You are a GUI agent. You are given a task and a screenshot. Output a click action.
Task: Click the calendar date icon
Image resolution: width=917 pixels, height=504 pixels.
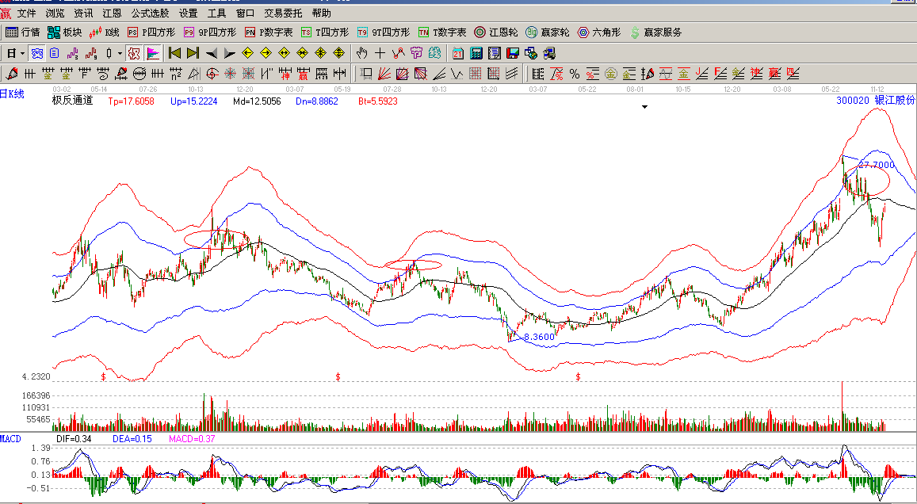458,53
